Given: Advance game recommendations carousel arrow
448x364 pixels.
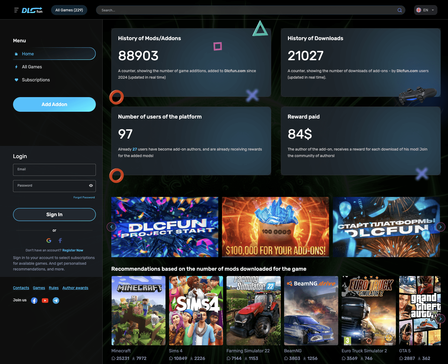Looking at the screenshot, I should (x=440, y=319).
